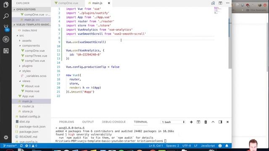269x151 pixels.
Task: Maximize the panel with up chevron
Action: click(213, 122)
